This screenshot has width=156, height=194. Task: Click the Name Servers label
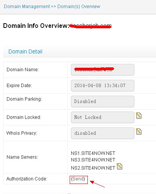pos(22,157)
